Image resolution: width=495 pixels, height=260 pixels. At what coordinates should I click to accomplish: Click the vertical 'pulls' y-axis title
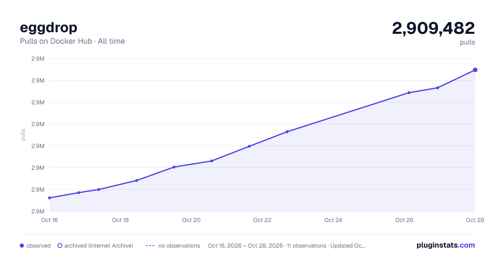(23, 135)
